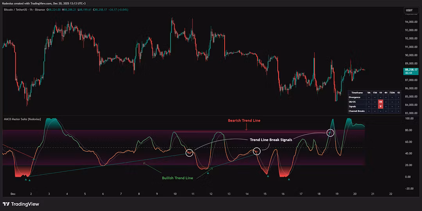The height and width of the screenshot is (211, 422).
Task: Click the Channel Breaks row label
Action: (356, 111)
